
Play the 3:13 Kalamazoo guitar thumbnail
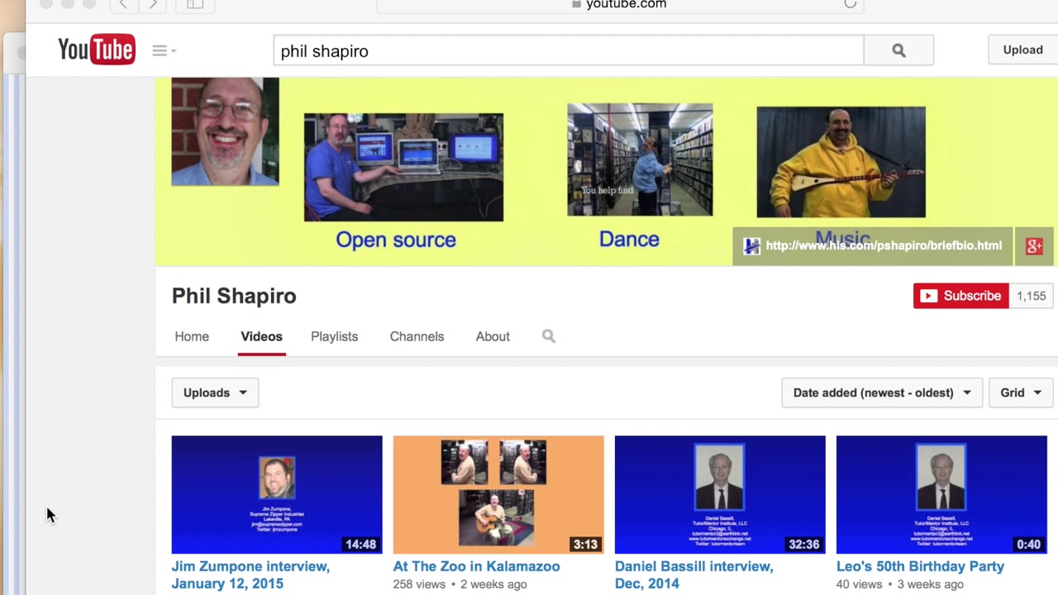point(498,494)
